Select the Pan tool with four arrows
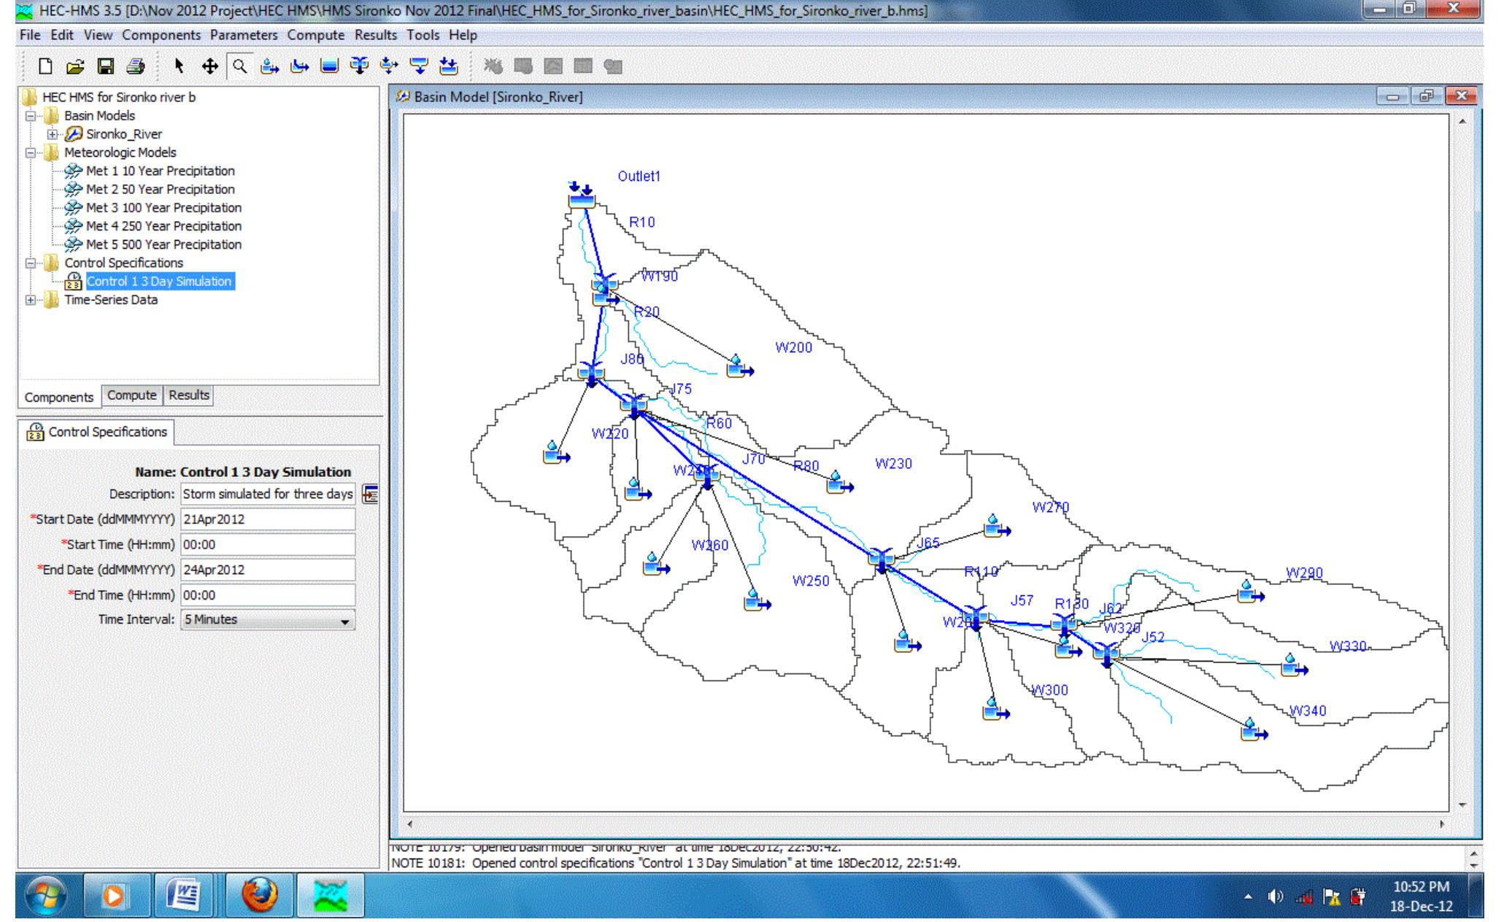 (x=209, y=66)
